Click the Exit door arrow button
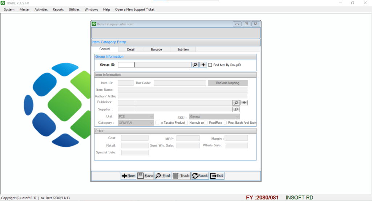Viewport: 372px width, 201px height. pos(217,176)
